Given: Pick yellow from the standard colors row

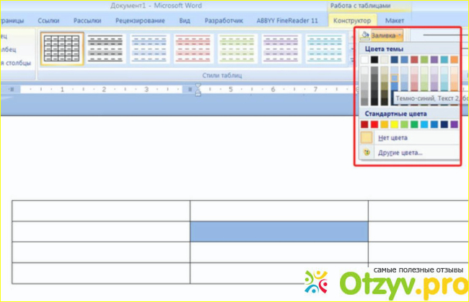Looking at the screenshot, I should (395, 124).
